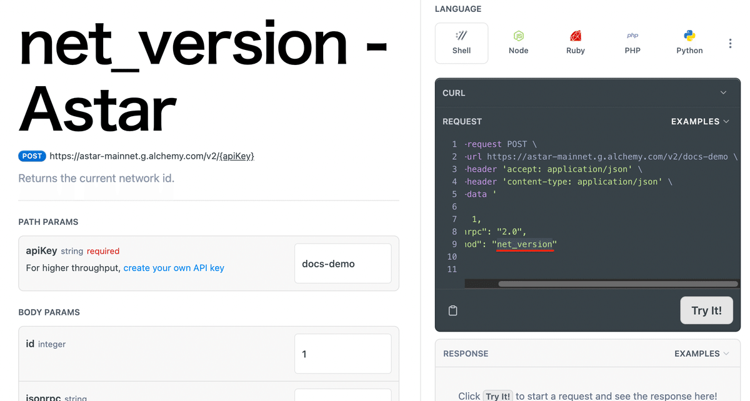Click the apiKey docs-demo input field
The height and width of the screenshot is (401, 750).
[x=343, y=264]
